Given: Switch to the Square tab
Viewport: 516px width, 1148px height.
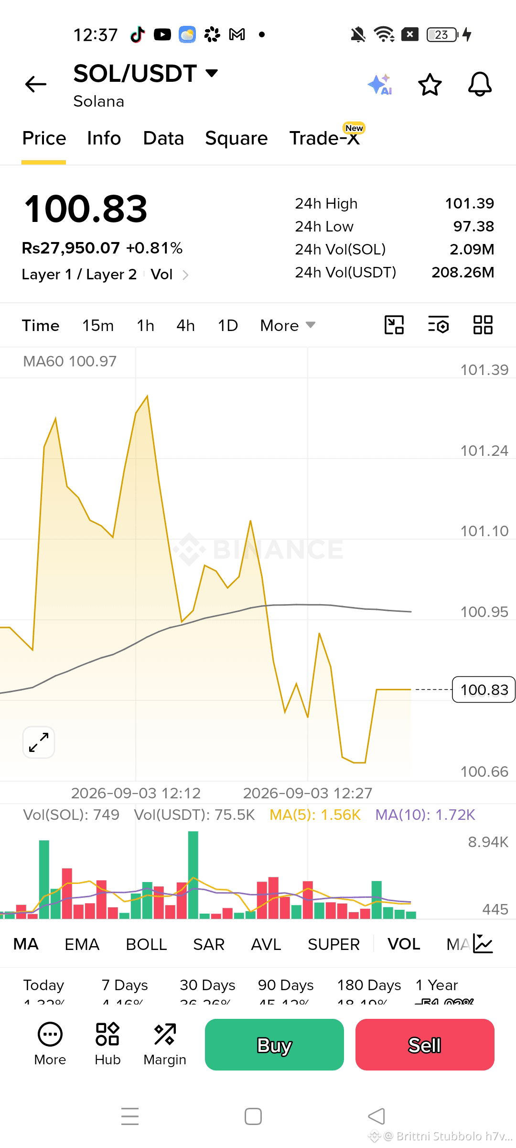Looking at the screenshot, I should 236,138.
